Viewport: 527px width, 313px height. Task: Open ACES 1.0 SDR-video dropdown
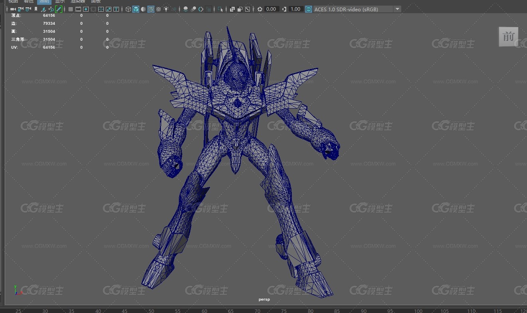(357, 9)
